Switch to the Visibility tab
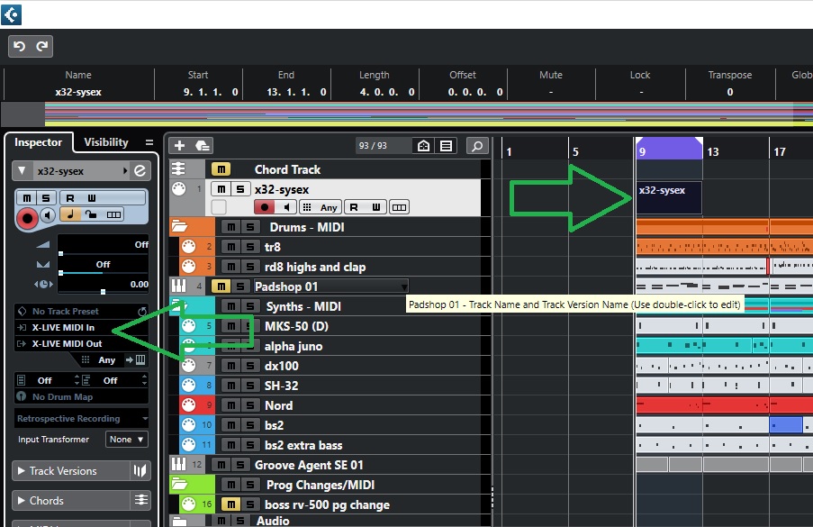 [x=106, y=142]
